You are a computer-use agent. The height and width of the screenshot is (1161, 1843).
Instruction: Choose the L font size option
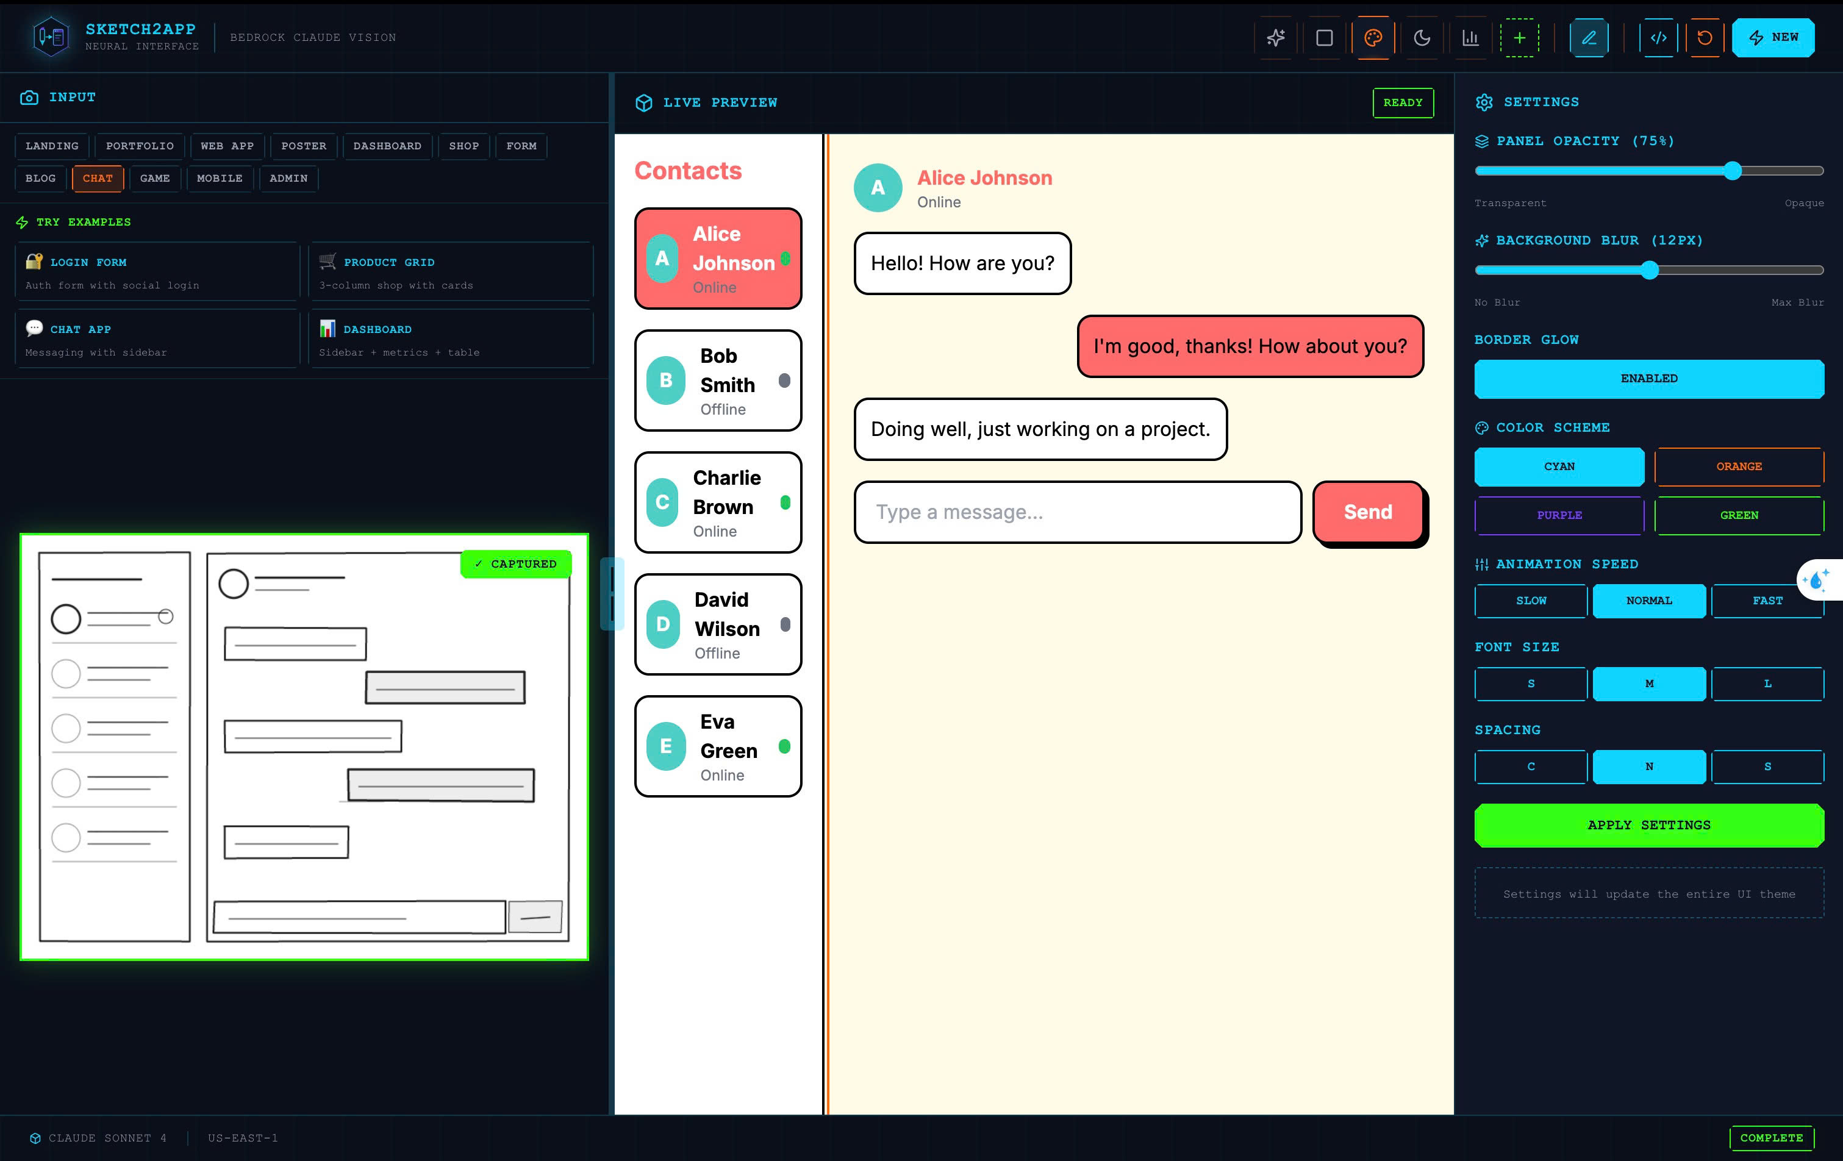pyautogui.click(x=1767, y=684)
